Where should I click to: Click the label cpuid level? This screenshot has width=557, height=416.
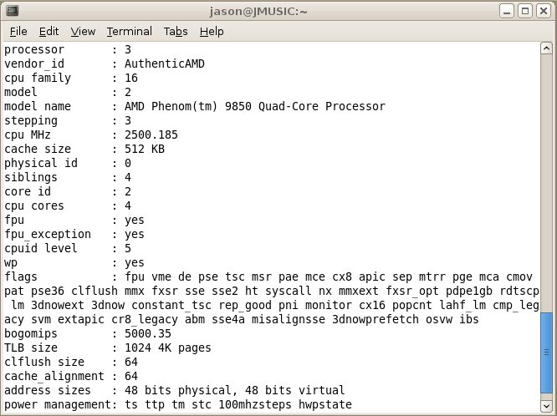(x=41, y=248)
